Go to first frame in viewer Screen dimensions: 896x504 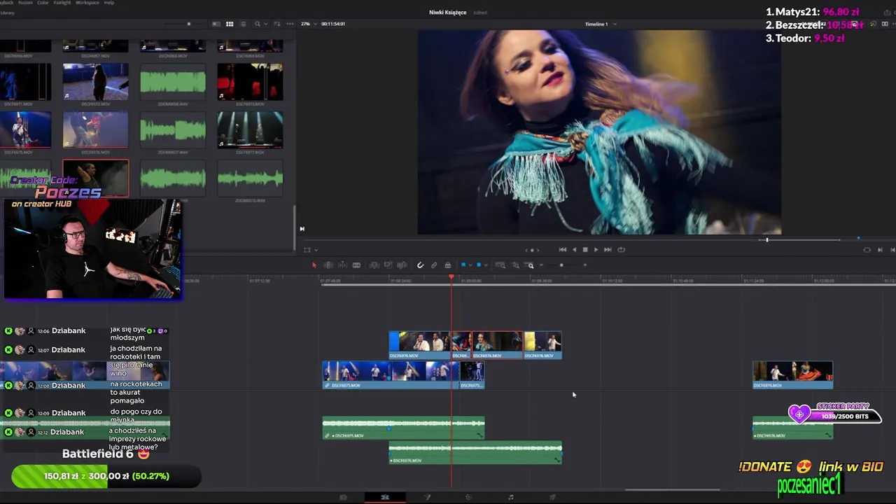coord(562,249)
